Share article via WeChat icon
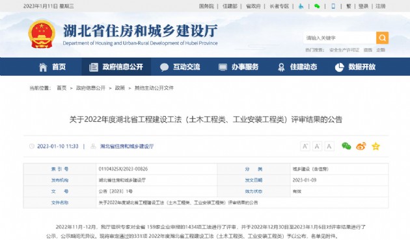 click(346, 146)
